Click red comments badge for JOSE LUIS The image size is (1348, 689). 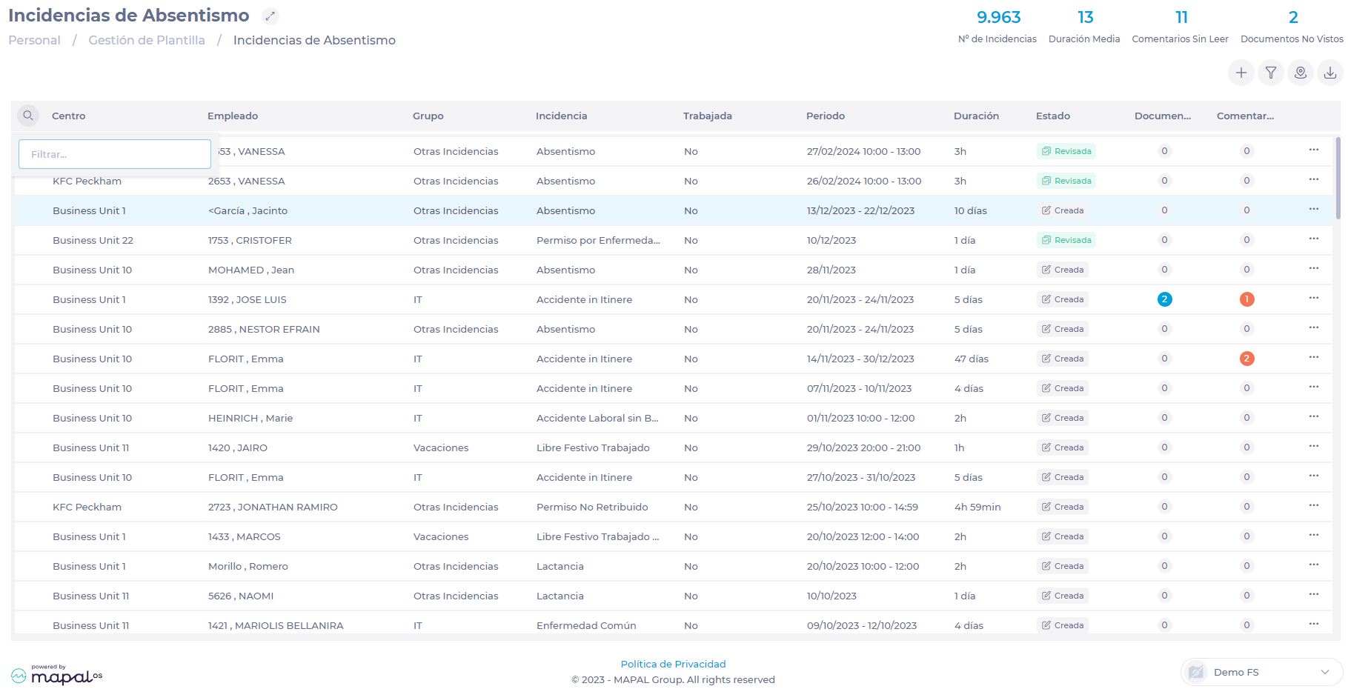point(1246,299)
